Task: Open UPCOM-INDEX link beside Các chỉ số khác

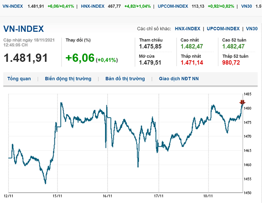Action: [x=224, y=29]
